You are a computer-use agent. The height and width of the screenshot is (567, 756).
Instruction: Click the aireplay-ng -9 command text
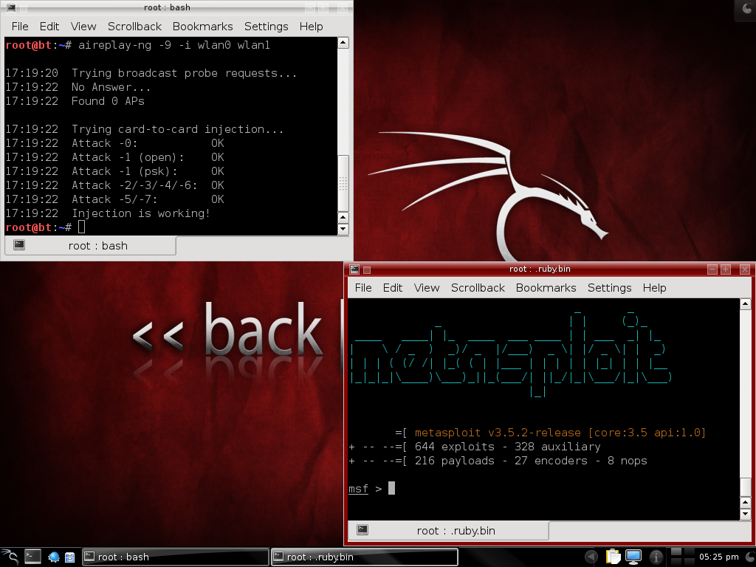point(174,45)
